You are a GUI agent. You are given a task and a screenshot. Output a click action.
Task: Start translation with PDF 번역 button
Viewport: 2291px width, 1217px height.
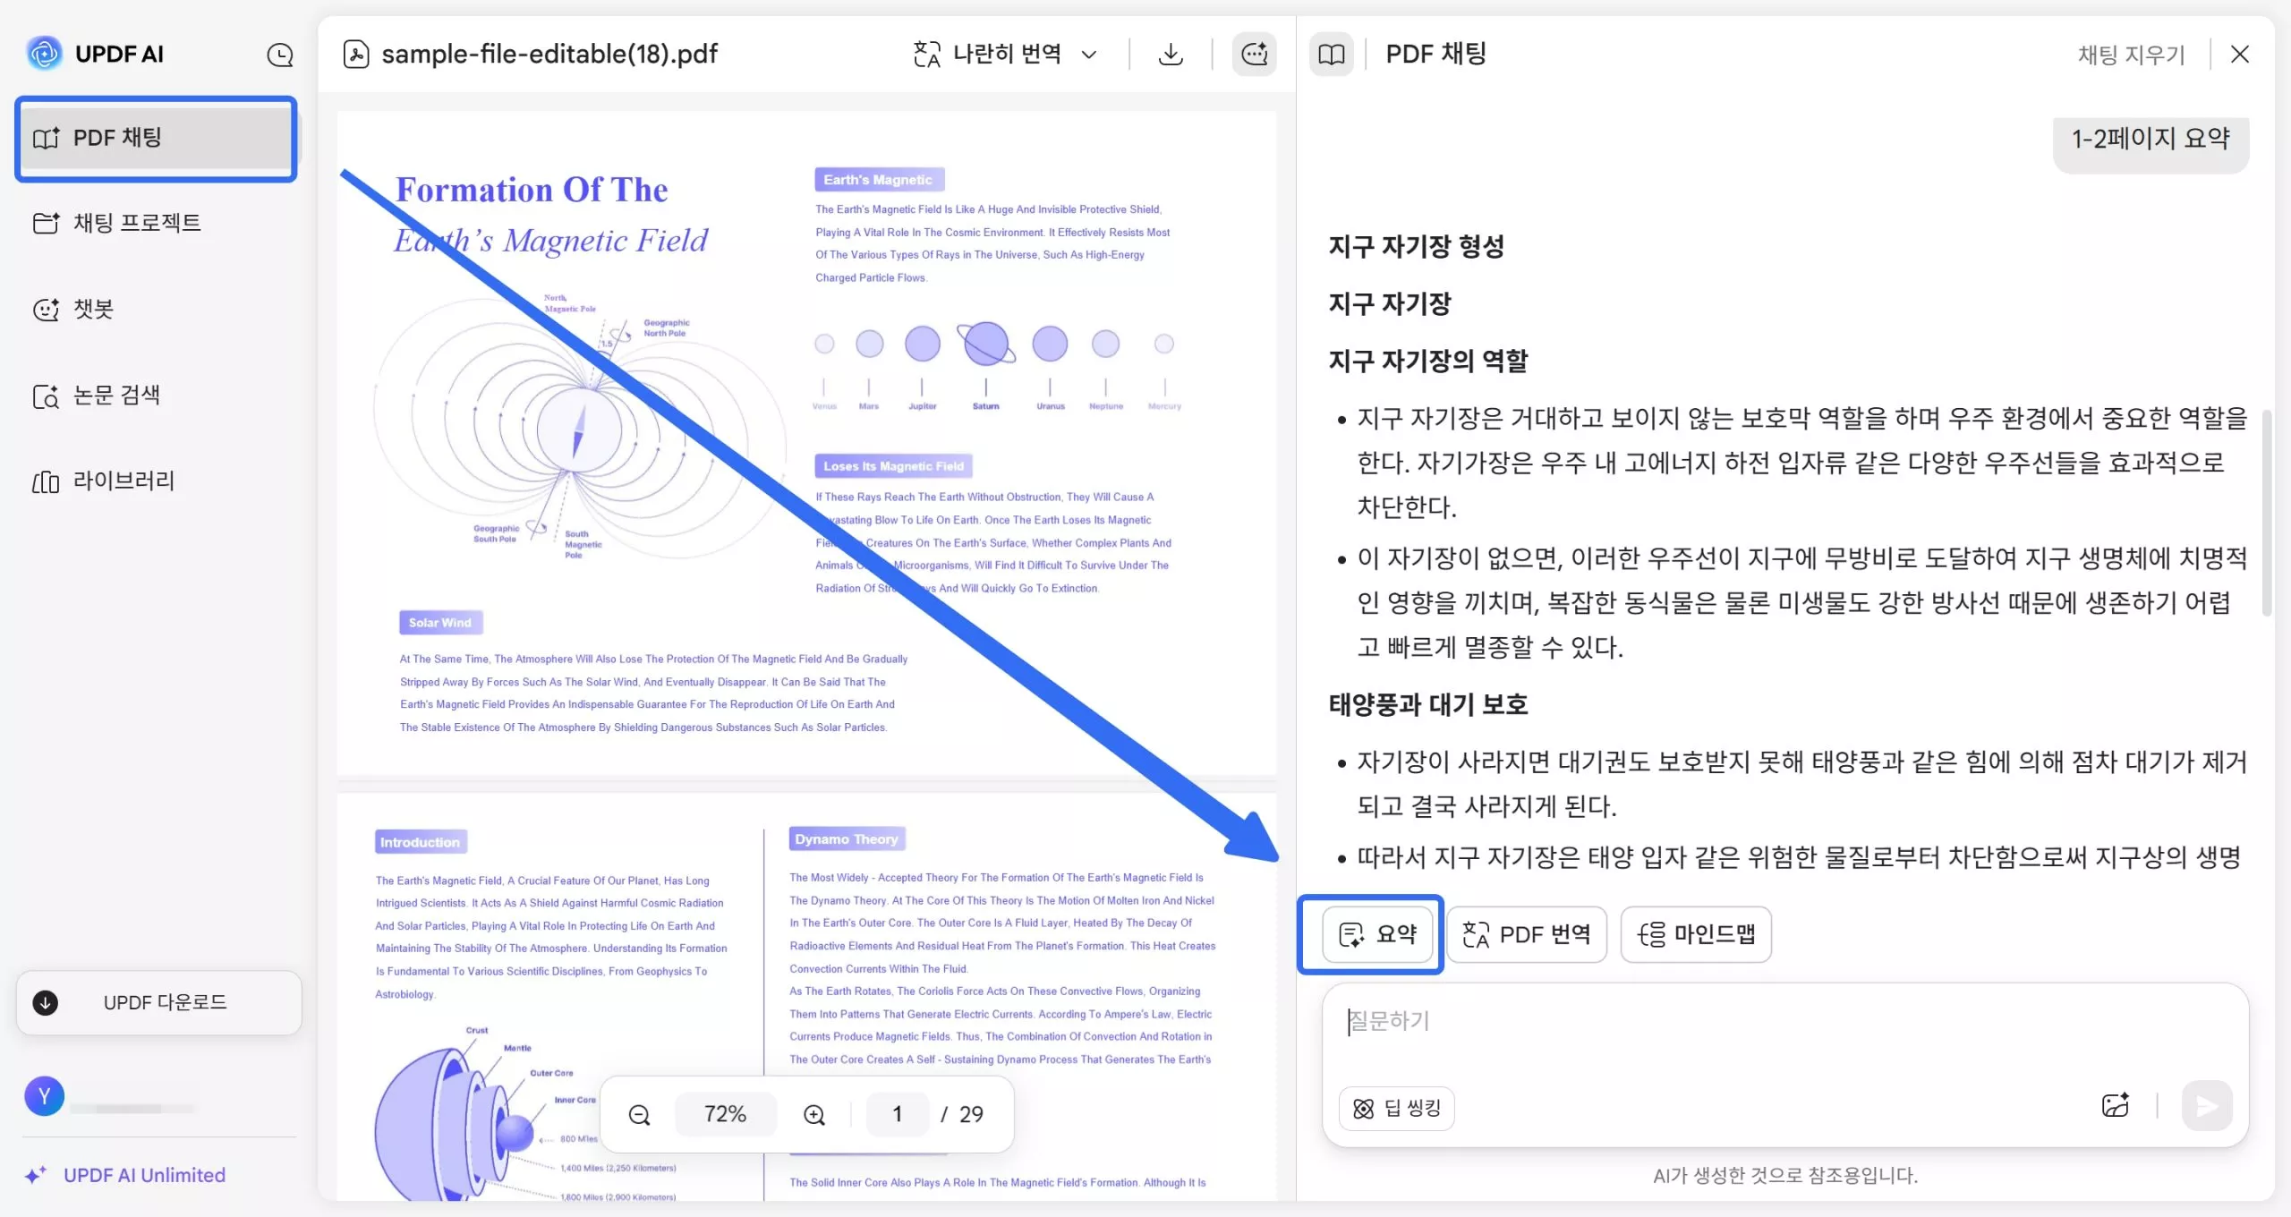1526,934
